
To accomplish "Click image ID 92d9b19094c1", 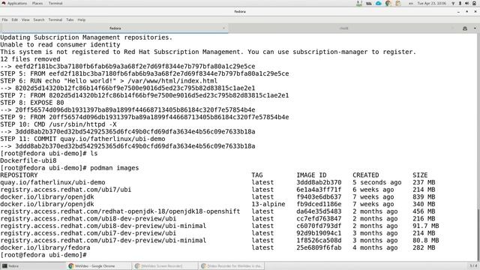I will pyautogui.click(x=319, y=233).
